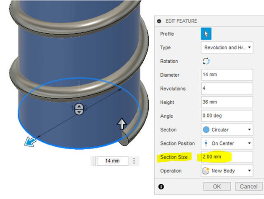Collapse the EDIT FEATURE panel header
Image resolution: width=264 pixels, height=199 pixels.
coord(159,21)
